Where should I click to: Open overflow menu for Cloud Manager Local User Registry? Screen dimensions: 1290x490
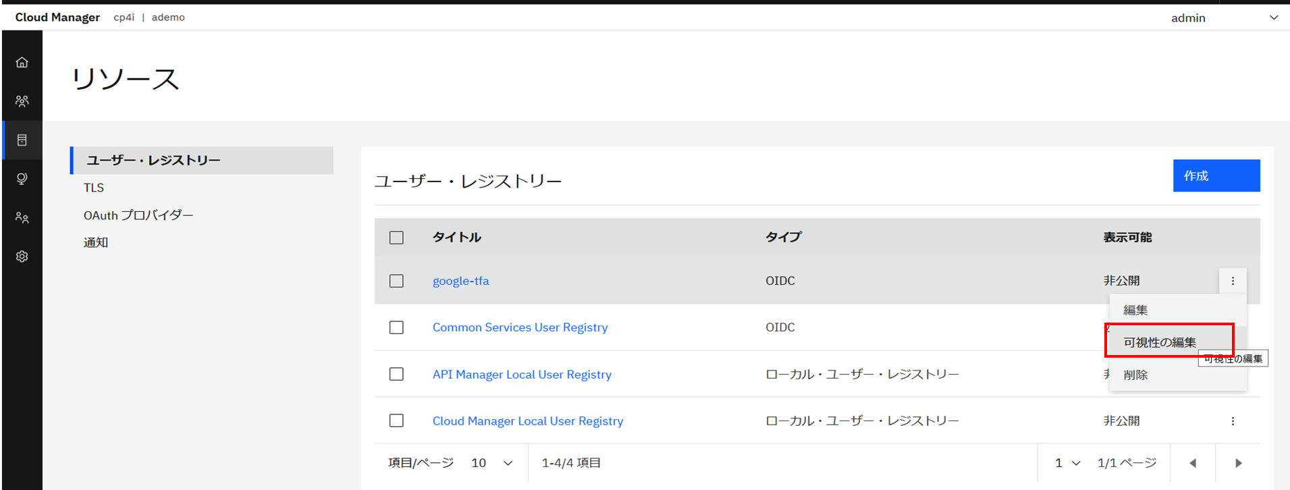(x=1233, y=421)
